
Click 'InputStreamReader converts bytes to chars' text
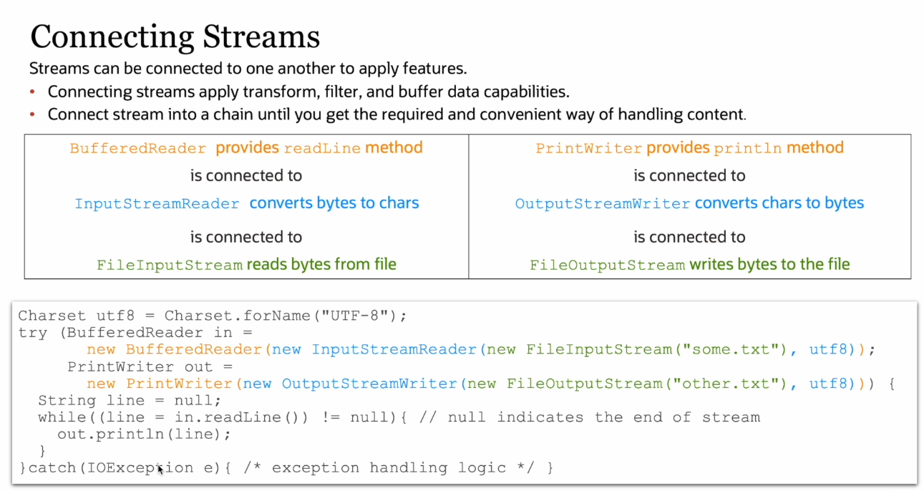coord(247,203)
